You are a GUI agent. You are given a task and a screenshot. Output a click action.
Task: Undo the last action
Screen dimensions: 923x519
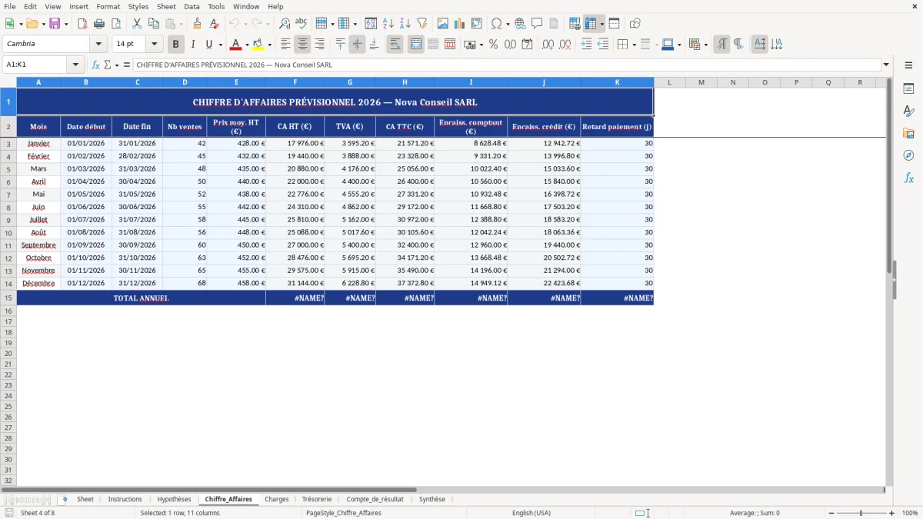coord(234,24)
